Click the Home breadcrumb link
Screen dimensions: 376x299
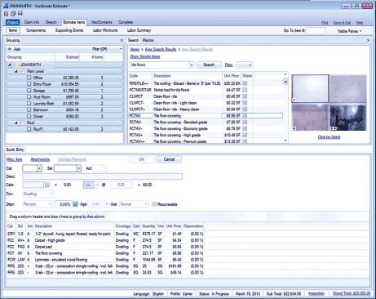(x=135, y=49)
